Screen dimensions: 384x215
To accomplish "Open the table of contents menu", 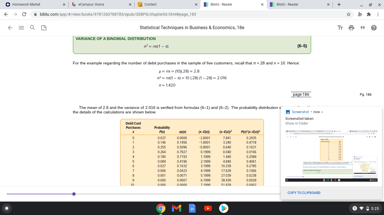I will 21,28.
